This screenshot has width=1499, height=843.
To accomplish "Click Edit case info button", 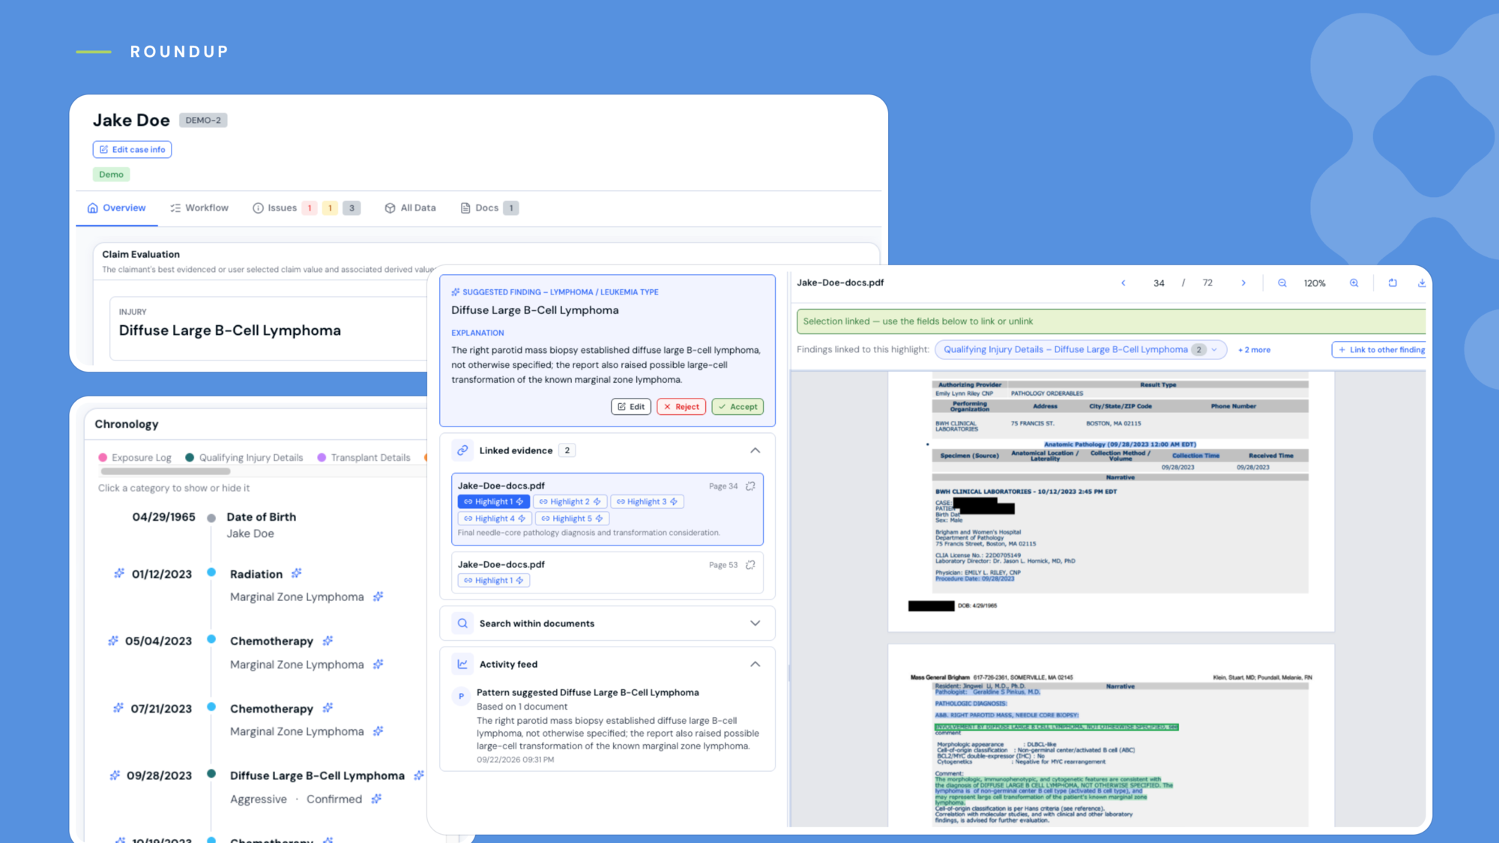I will [132, 150].
